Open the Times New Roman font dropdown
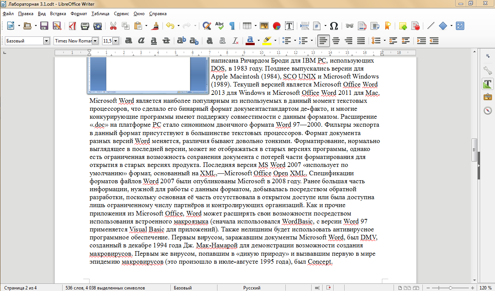Image resolution: width=495 pixels, height=291 pixels. tap(95, 41)
